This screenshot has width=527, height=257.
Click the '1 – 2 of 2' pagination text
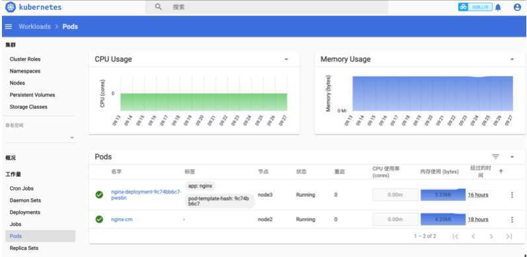(425, 236)
